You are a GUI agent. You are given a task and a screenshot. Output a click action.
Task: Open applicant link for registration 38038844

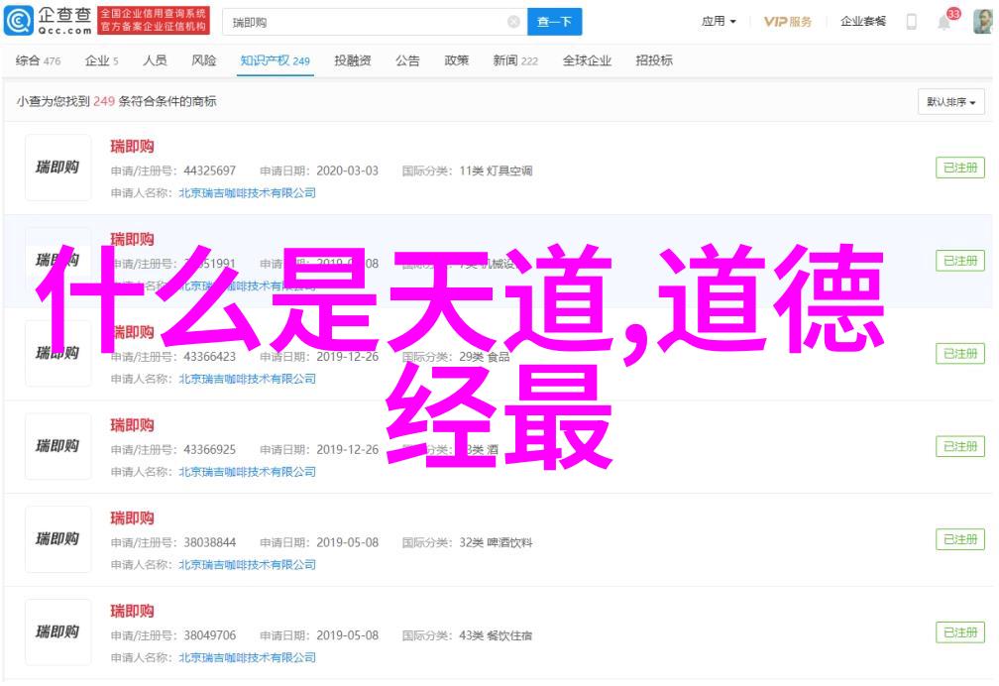tap(247, 565)
